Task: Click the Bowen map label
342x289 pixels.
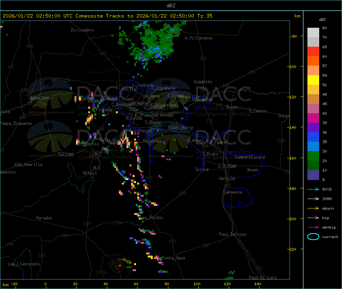Action: point(253,170)
